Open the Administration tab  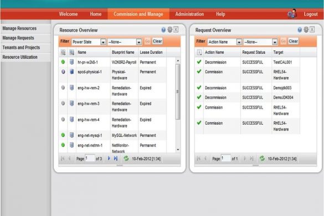[x=189, y=14]
